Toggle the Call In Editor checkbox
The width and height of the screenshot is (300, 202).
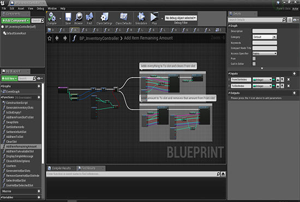click(254, 64)
